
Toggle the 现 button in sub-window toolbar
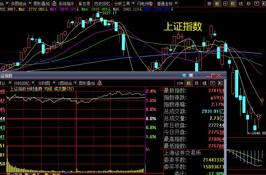click(x=196, y=83)
